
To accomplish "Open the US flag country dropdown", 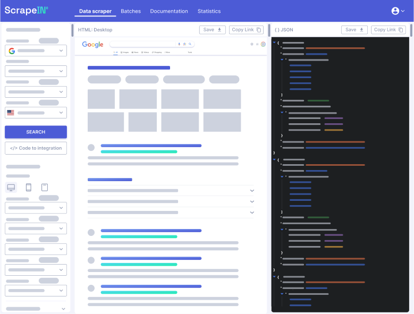I will click(x=36, y=113).
